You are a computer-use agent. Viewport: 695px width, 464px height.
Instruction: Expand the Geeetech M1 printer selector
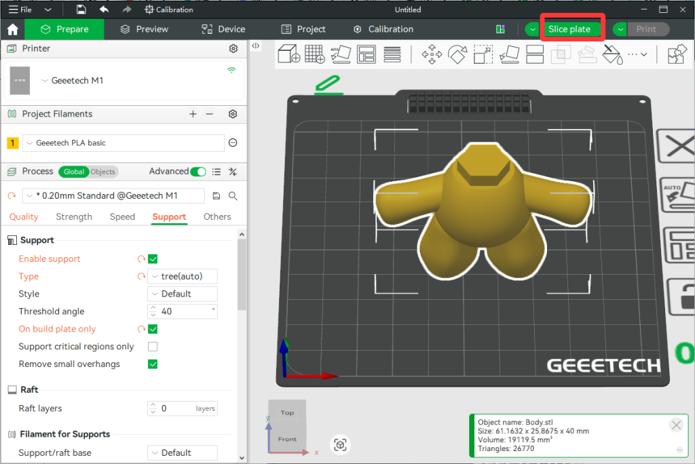coord(73,81)
